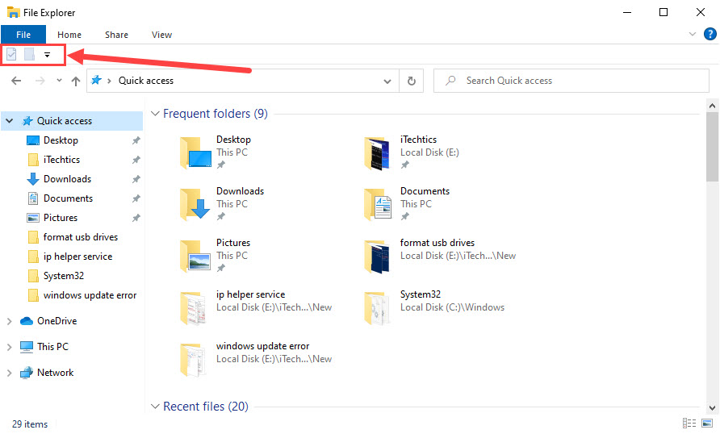The height and width of the screenshot is (434, 720).
Task: Switch to large thumbnails view in status bar
Action: 707,424
